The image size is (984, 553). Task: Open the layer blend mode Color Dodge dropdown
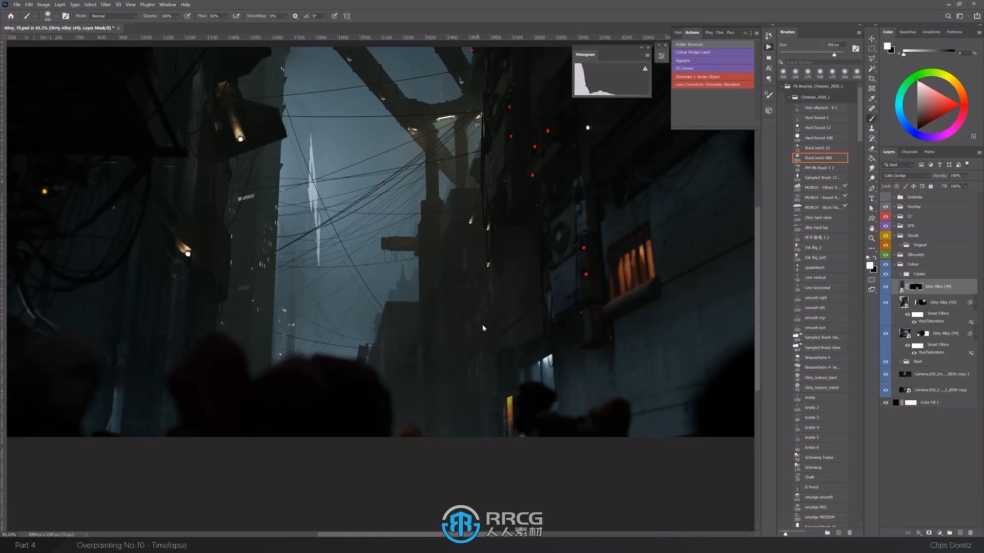coord(906,176)
